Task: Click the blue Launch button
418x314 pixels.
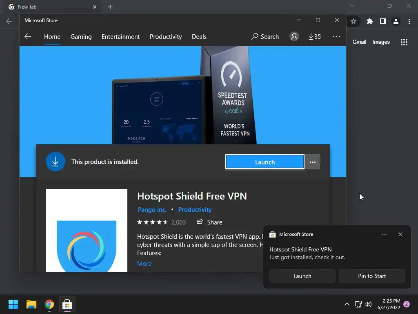Action: tap(265, 162)
